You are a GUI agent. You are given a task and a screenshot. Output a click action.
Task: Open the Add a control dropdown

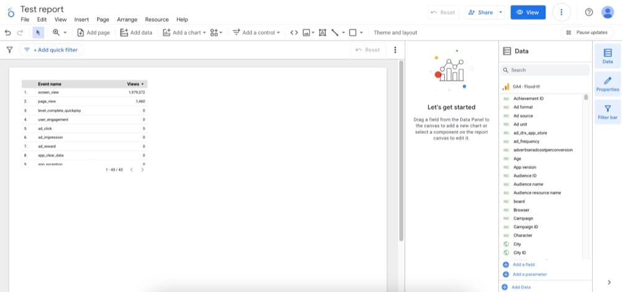[256, 33]
